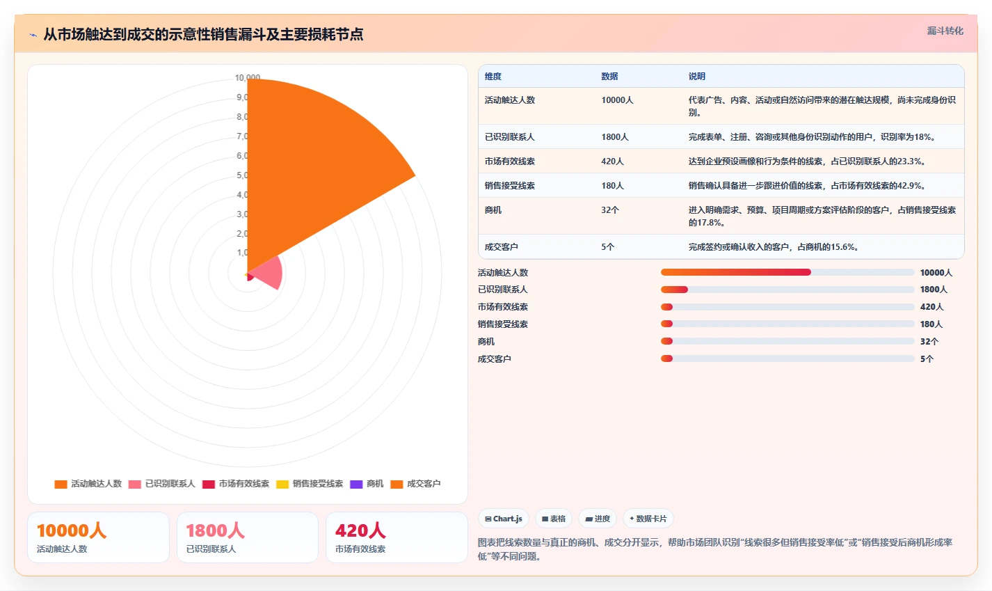Click the 市场有效线索 table row label
The height and width of the screenshot is (591, 992).
(510, 161)
